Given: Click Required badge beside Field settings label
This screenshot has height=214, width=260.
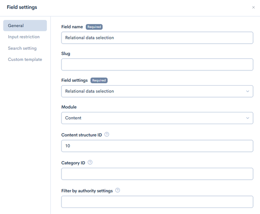Looking at the screenshot, I should 99,80.
